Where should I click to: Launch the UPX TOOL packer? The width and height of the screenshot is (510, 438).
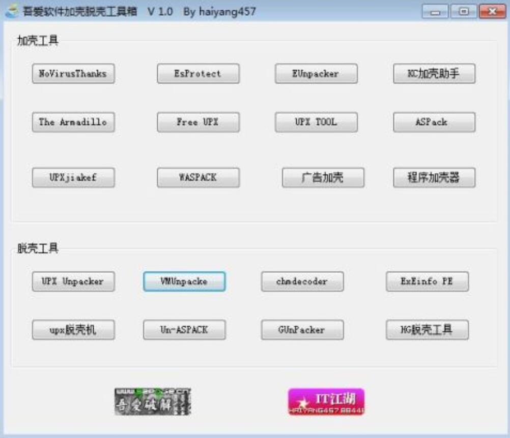[316, 122]
